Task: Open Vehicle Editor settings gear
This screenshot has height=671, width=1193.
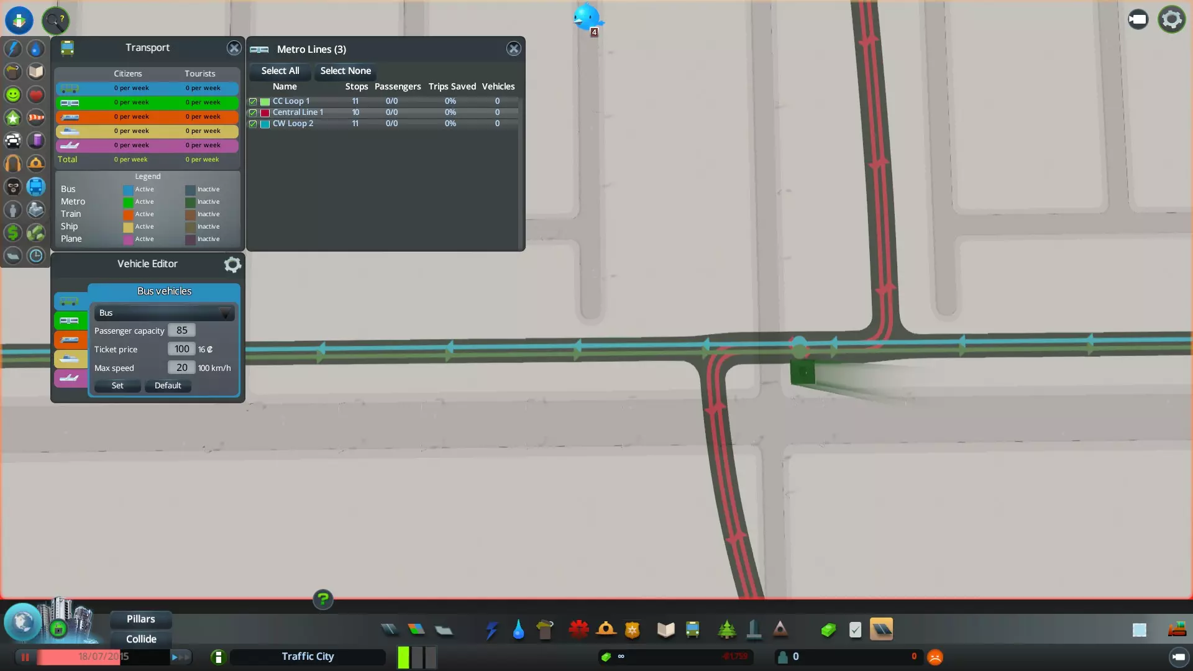Action: [232, 265]
